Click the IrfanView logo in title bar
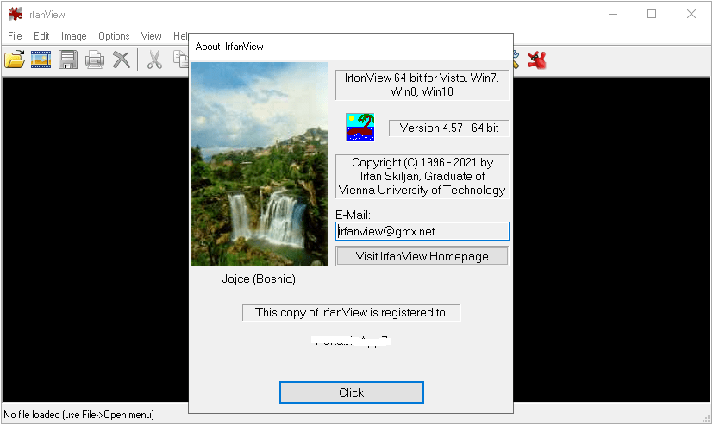 [x=15, y=14]
